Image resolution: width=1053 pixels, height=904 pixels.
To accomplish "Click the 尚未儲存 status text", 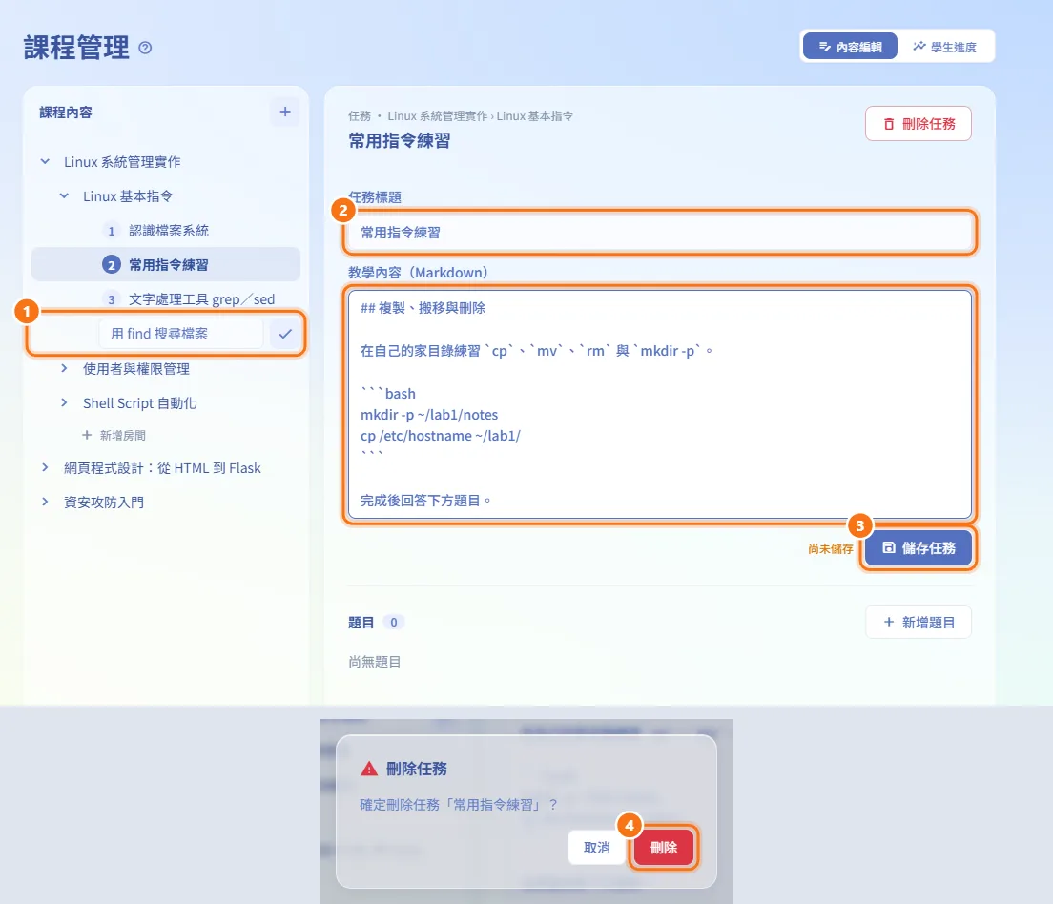I will pos(830,548).
